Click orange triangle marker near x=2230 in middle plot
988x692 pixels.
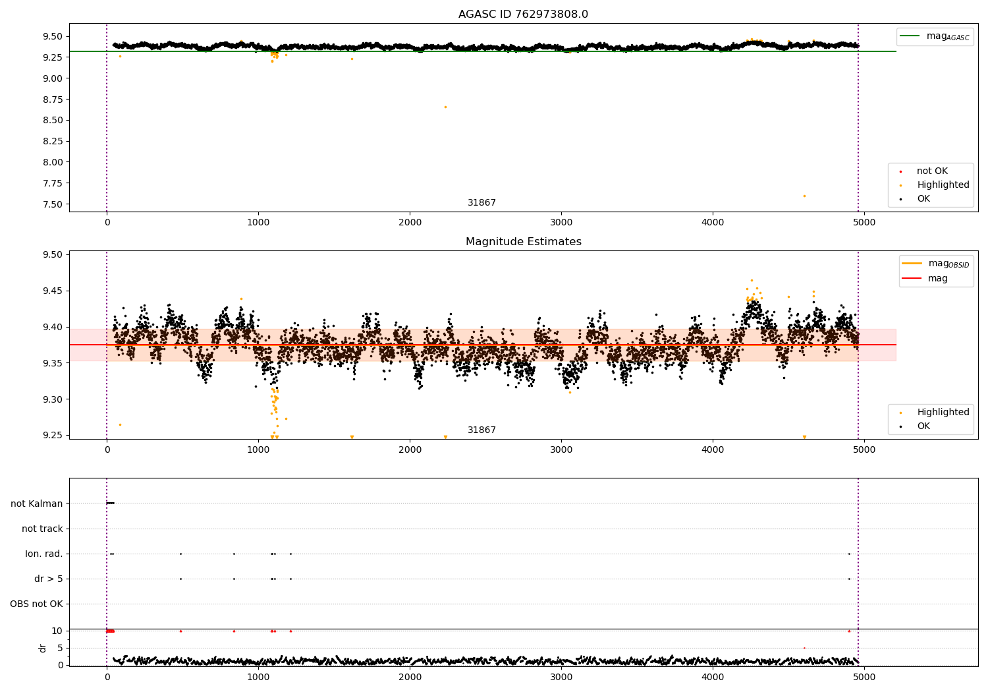445,437
